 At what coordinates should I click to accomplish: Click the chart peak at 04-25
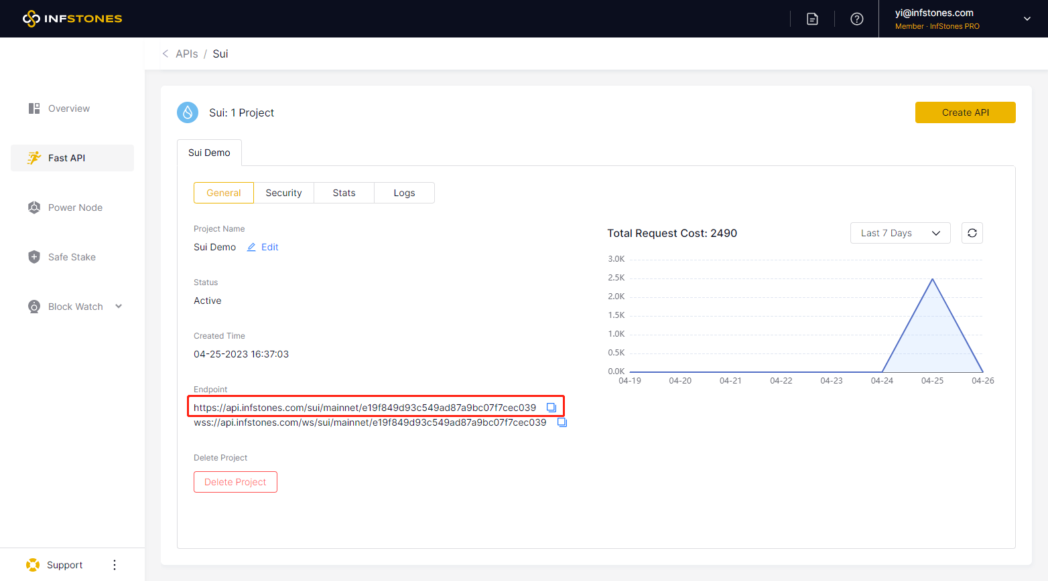click(x=932, y=279)
